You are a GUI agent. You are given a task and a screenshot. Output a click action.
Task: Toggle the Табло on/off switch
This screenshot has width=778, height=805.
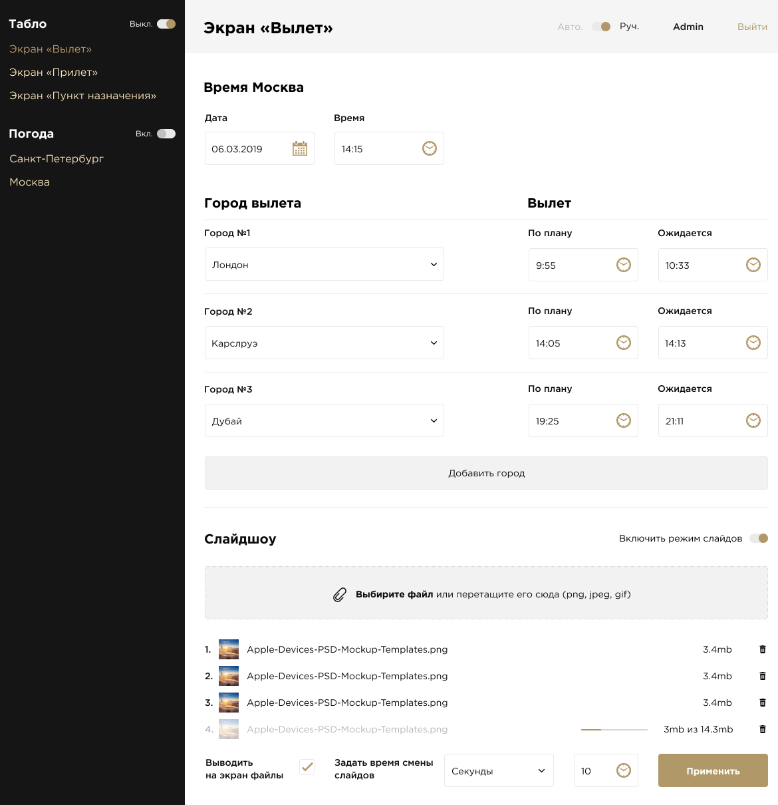click(x=166, y=24)
